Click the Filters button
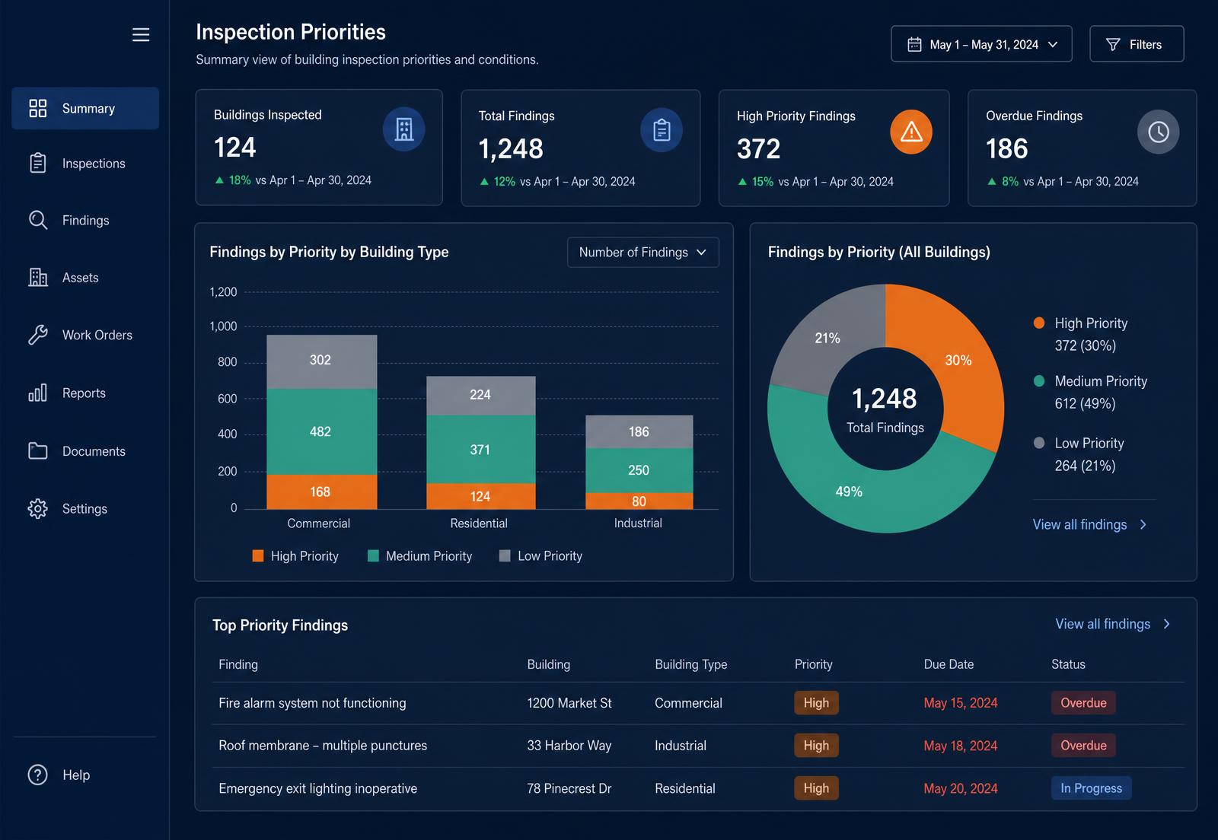Screen dimensions: 1218x840 1137,44
